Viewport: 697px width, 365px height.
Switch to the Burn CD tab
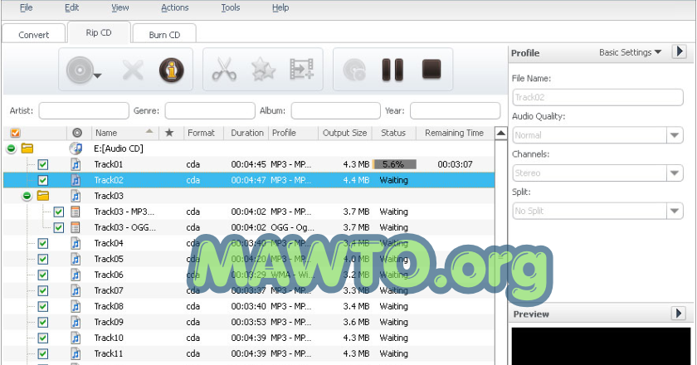(164, 34)
